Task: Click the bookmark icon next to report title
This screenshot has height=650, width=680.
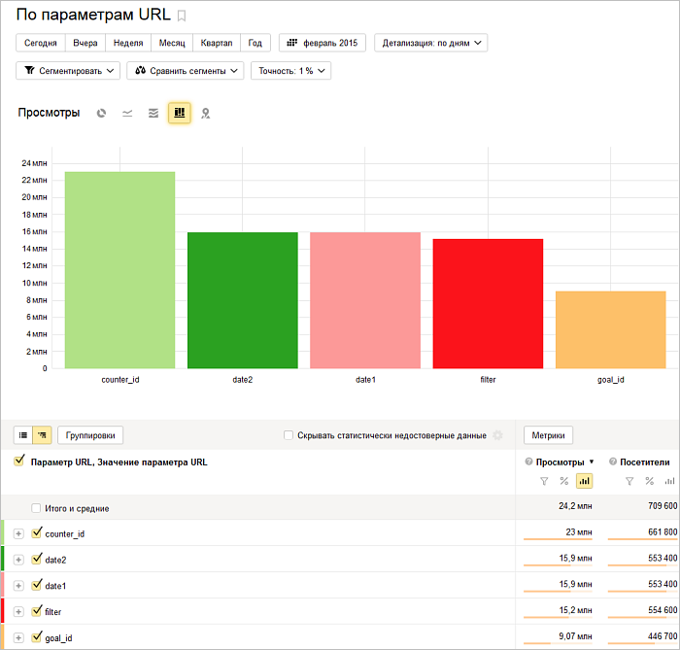Action: [x=182, y=17]
